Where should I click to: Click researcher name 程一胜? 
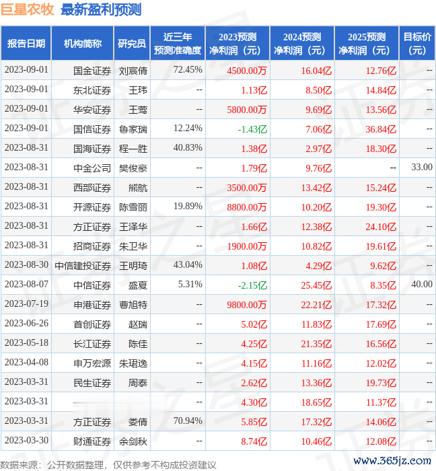133,149
